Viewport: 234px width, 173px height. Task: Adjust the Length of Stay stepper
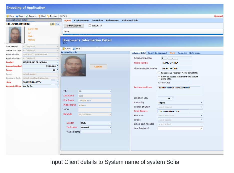172,99
